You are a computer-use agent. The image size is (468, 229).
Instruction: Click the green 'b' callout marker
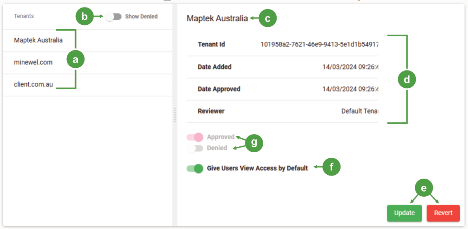point(84,17)
